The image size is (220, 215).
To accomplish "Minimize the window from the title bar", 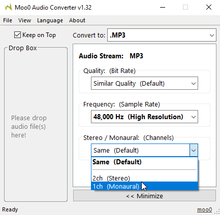I will pos(163,7).
